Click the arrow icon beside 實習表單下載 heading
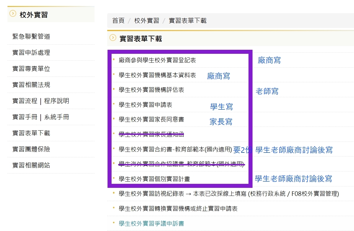The height and width of the screenshot is (231, 354). click(x=113, y=38)
